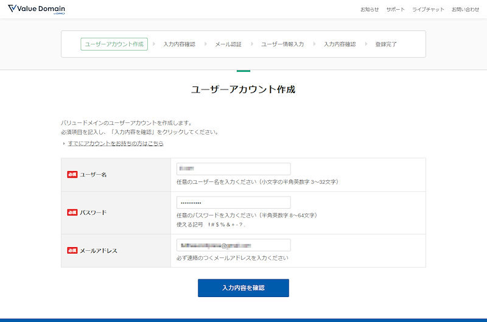Screen dimensions: 487x322
Task: Click the 必須 badge beside パスワード
Action: click(72, 212)
